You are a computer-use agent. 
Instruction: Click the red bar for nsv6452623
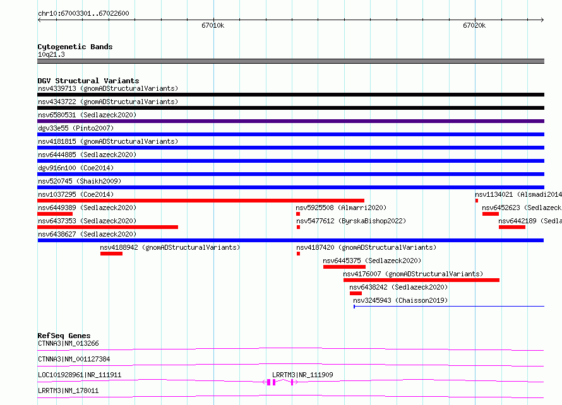click(491, 214)
